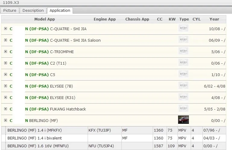Click the 5/05 - 2/08 year value
The height and width of the screenshot is (150, 232).
215,109
